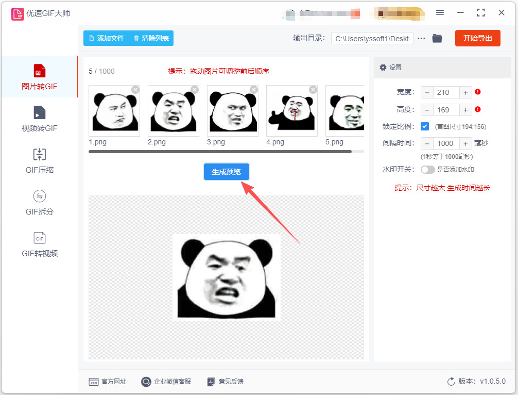
Task: Minimize the application window
Action: coord(460,12)
